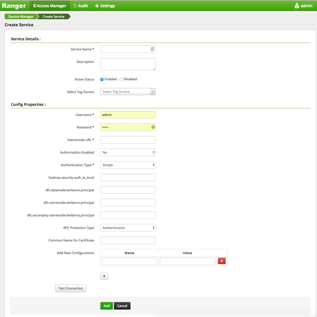Click the configuration Name input

pos(129,261)
